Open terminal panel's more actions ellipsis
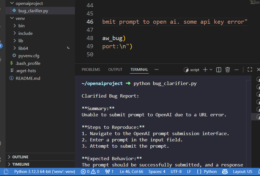260x176 pixels. (236, 70)
